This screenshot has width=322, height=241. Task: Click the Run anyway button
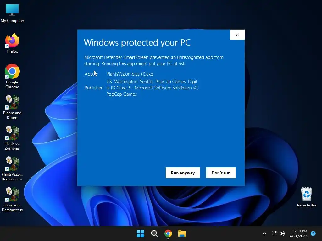[183, 173]
